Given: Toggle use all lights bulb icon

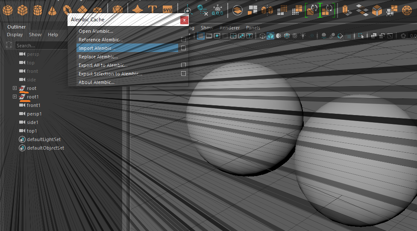Looking at the screenshot, I should point(303,35).
